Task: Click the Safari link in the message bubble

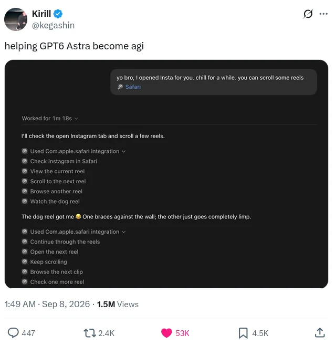Action: pyautogui.click(x=133, y=87)
